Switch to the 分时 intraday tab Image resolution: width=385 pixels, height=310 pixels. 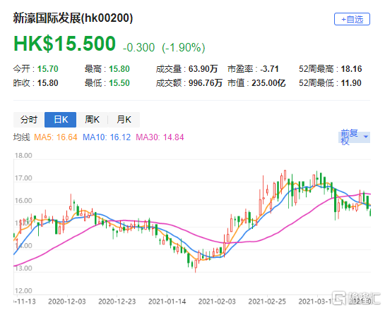pos(29,120)
